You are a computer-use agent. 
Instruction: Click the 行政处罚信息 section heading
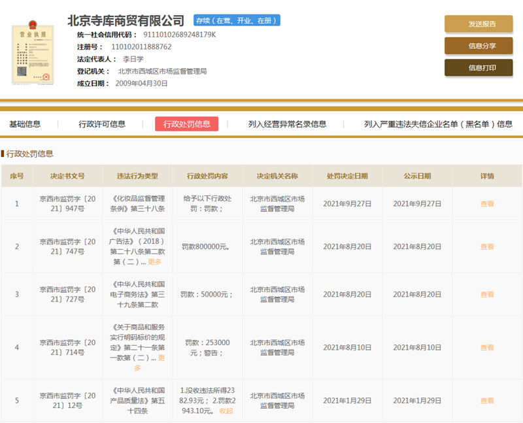29,154
